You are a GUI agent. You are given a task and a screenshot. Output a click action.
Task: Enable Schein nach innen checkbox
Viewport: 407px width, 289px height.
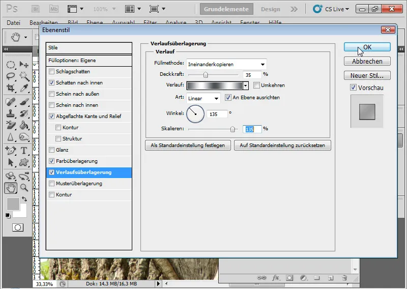tap(52, 105)
